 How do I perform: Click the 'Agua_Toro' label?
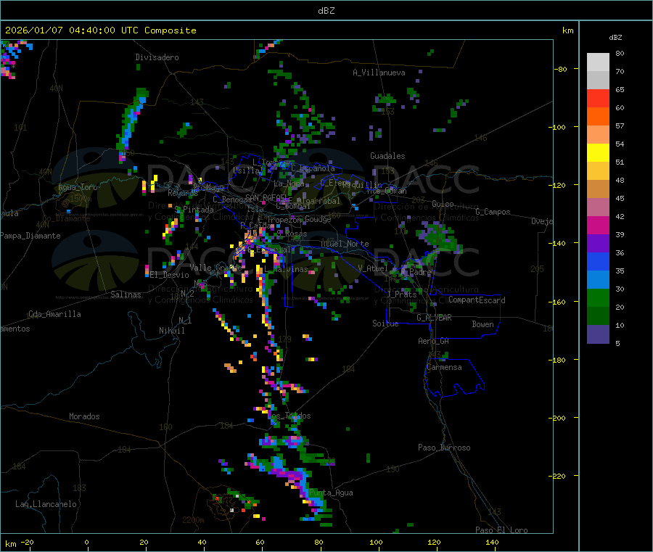pos(78,187)
